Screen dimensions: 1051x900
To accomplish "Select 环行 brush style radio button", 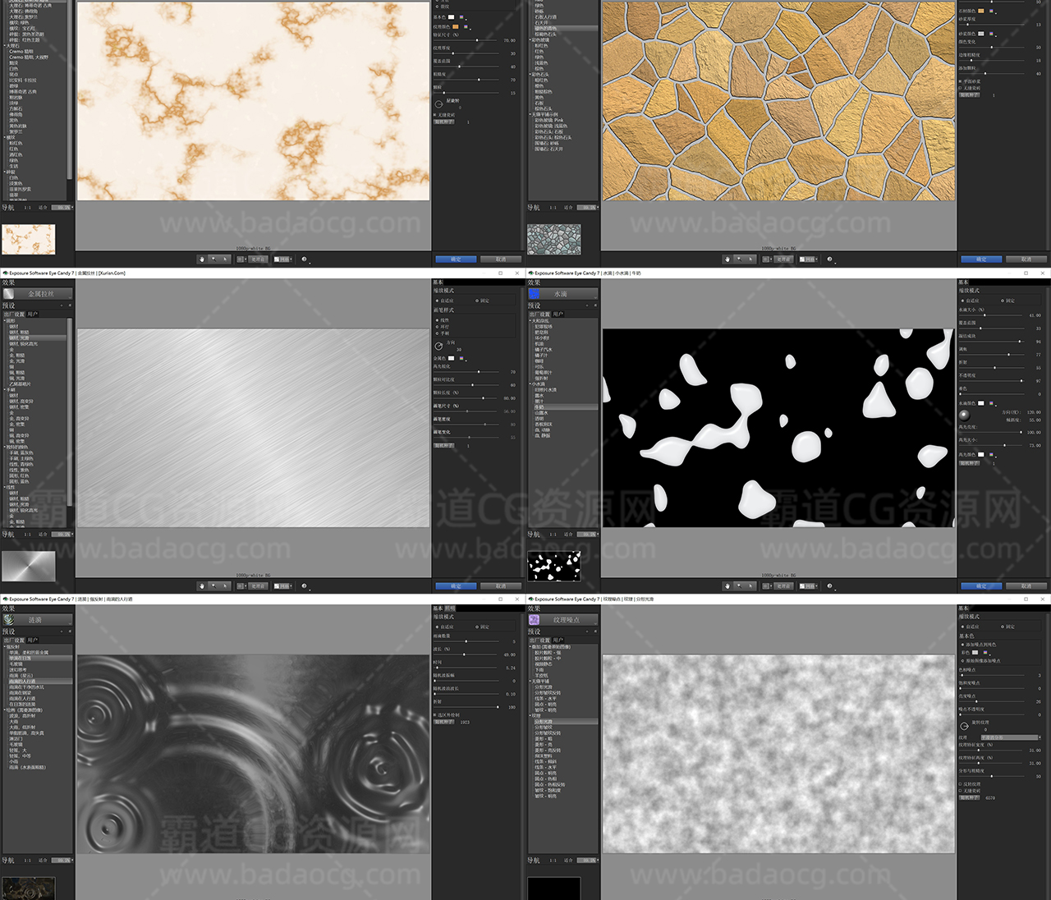I will (x=437, y=327).
